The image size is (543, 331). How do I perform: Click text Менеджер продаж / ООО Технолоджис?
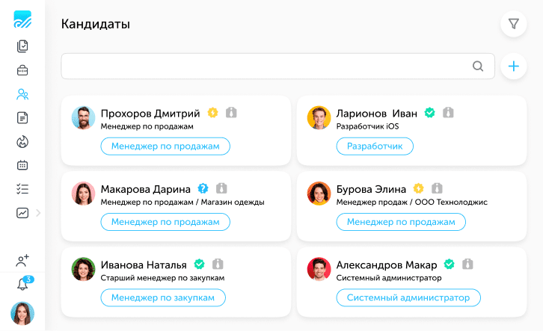[x=412, y=202]
